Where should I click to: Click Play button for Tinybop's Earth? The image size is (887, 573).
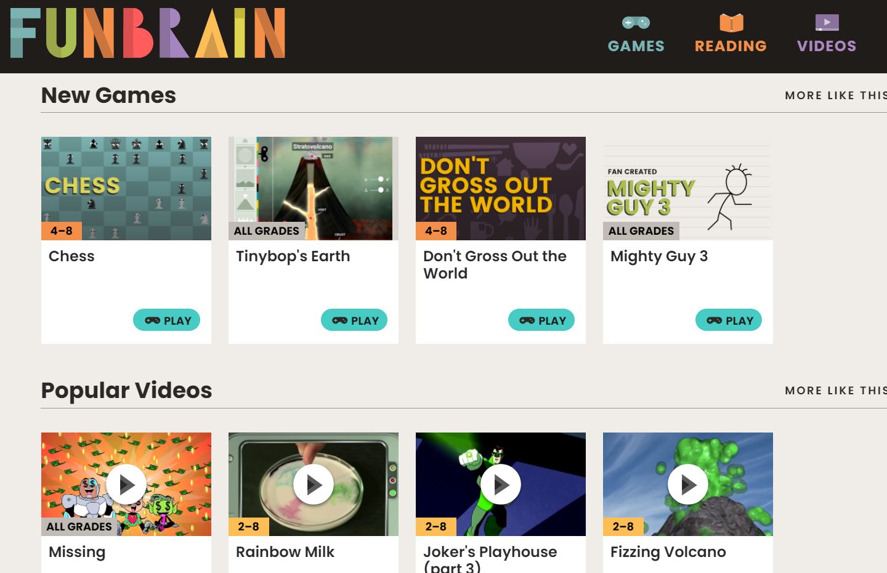tap(354, 320)
